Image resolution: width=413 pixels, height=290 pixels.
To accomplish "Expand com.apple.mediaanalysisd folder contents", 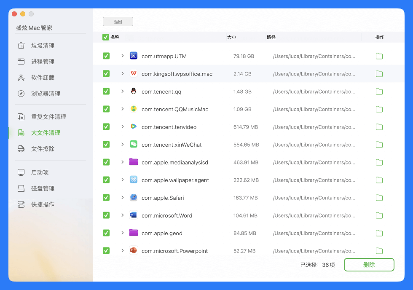I will point(123,162).
